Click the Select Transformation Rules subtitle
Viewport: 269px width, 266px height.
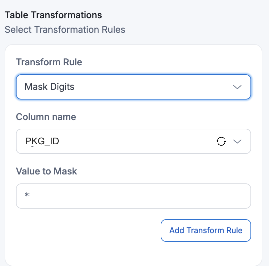pyautogui.click(x=65, y=30)
